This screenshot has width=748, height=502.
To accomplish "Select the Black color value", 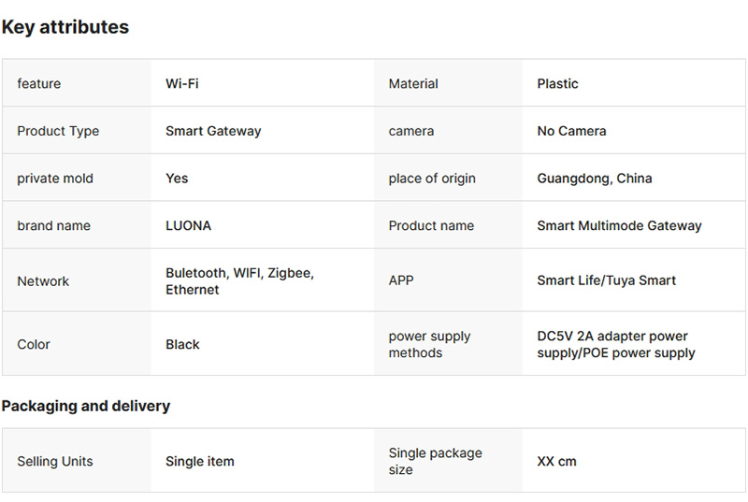I will point(182,344).
